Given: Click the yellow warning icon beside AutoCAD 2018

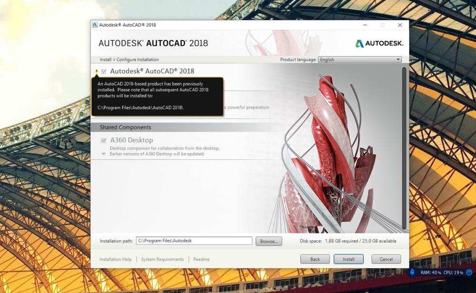Looking at the screenshot, I should pyautogui.click(x=97, y=71).
